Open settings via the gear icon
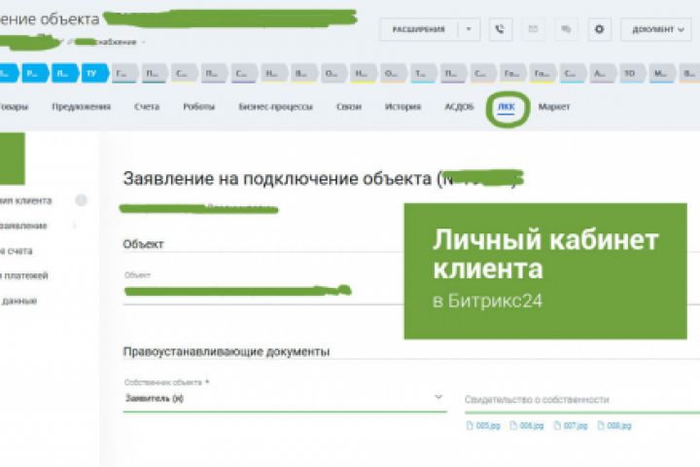 pos(599,29)
